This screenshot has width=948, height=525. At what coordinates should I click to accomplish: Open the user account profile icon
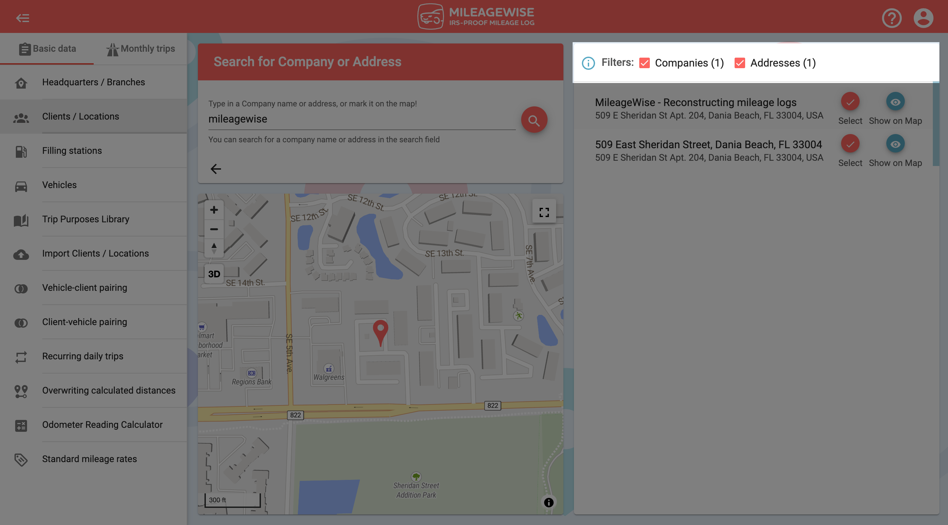[x=923, y=18]
